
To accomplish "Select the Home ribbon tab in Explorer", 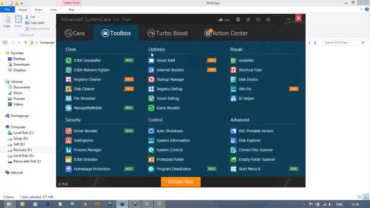I will 23,10.
